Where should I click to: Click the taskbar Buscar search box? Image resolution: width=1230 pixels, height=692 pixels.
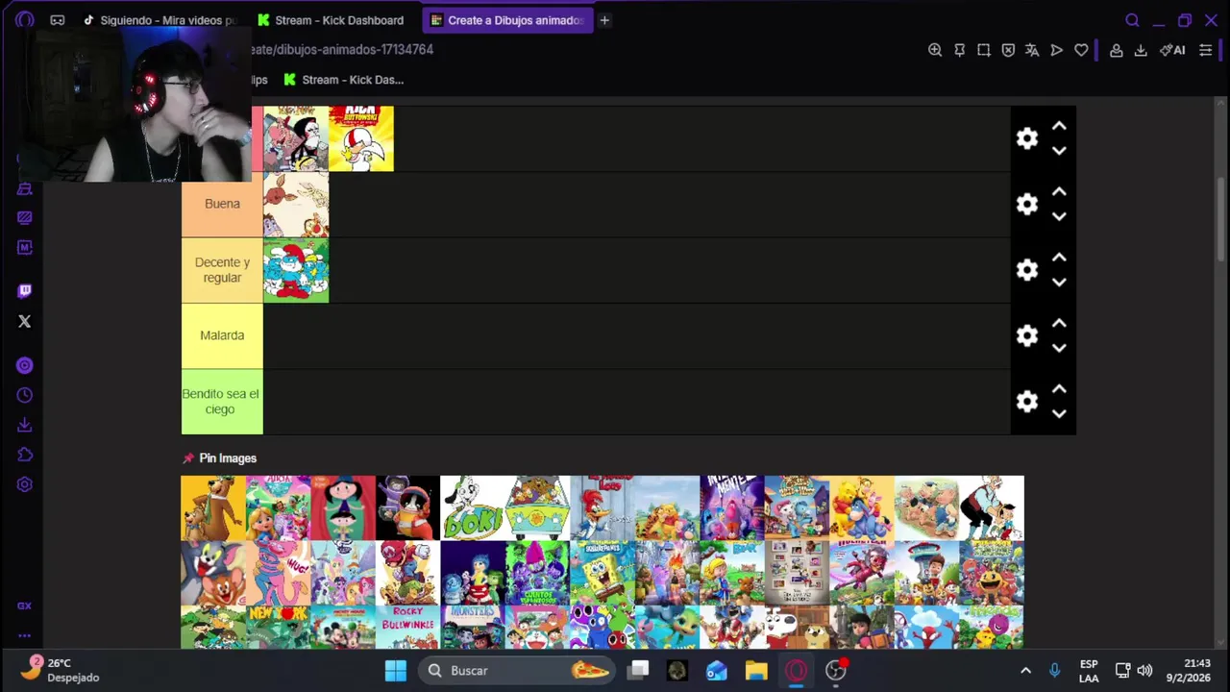[519, 671]
